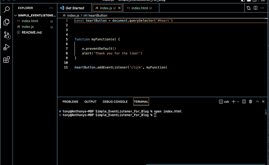Open the PROBLEMS panel tab
This screenshot has height=165, width=269.
(70, 102)
